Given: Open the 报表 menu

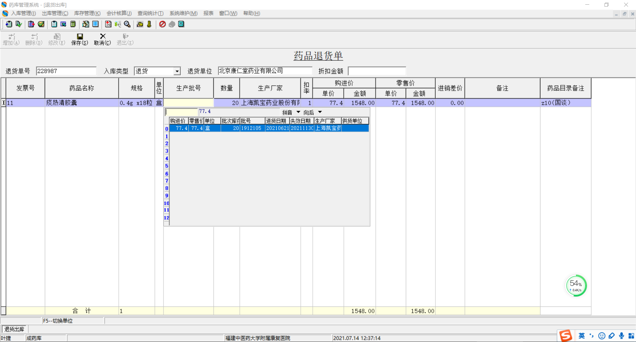Looking at the screenshot, I should pos(208,13).
